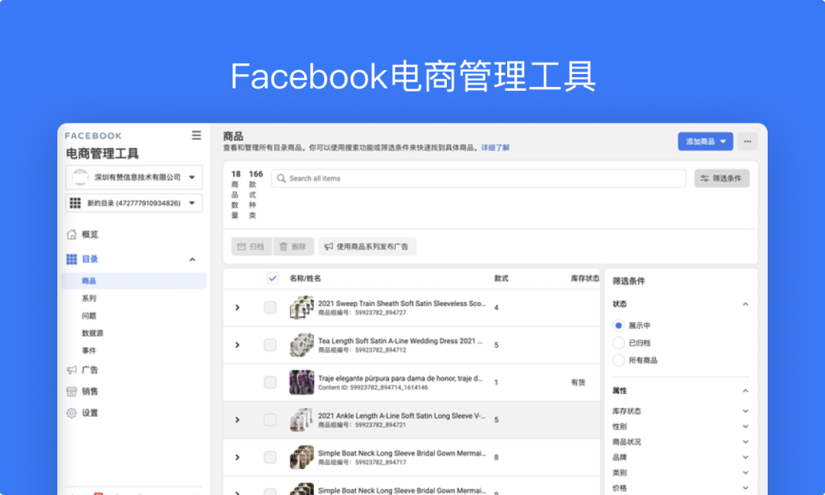
Task: Expand the 商品状况 filter attribute
Action: pyautogui.click(x=745, y=442)
